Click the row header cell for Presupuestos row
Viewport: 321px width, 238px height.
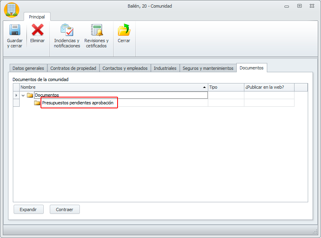pyautogui.click(x=16, y=103)
